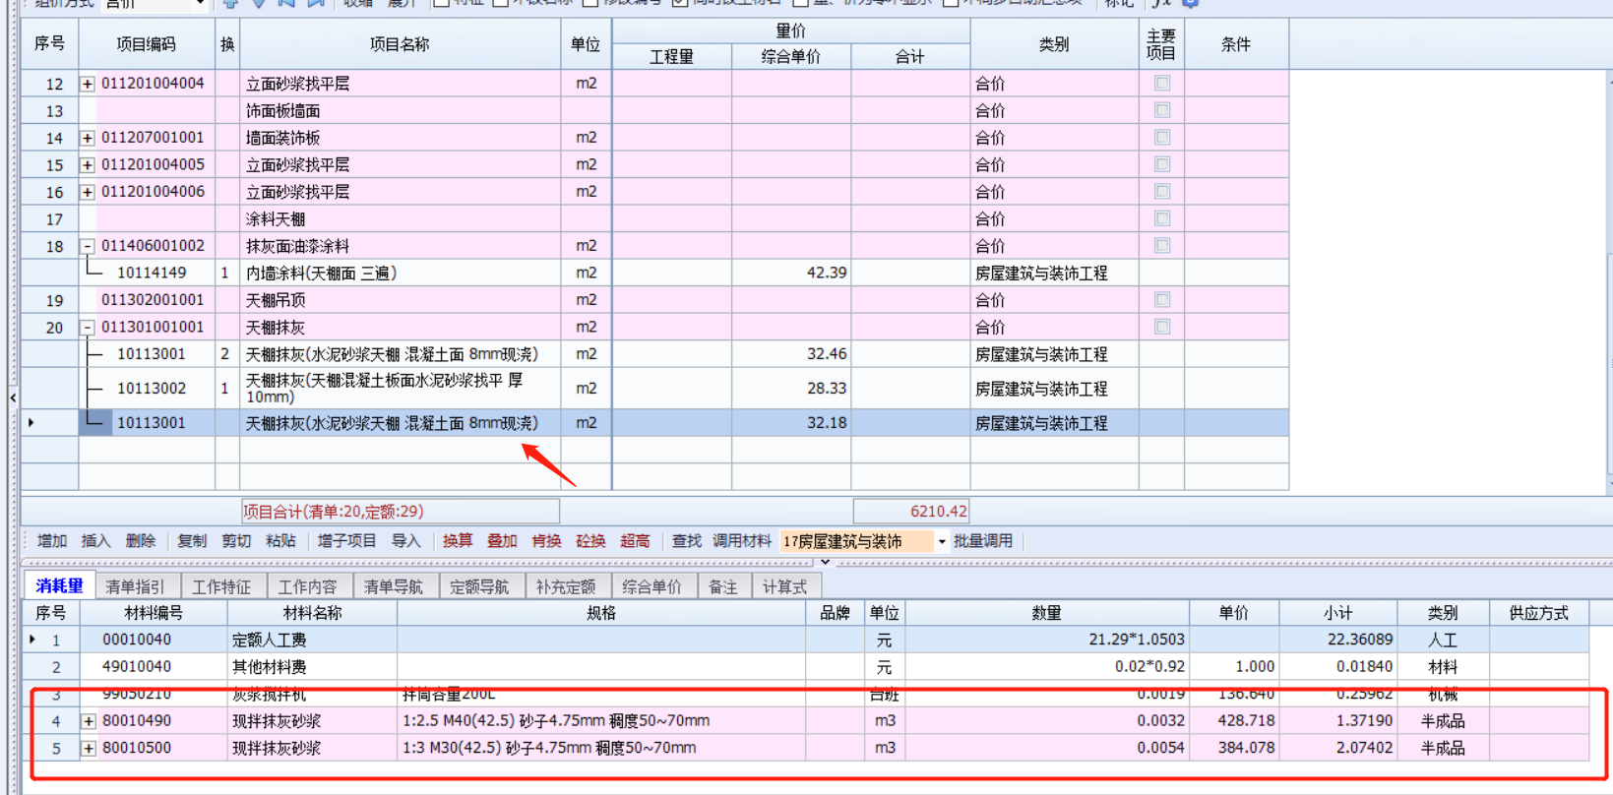Click 删除 to delete the row
Screen dimensions: 1613x795
tap(141, 541)
